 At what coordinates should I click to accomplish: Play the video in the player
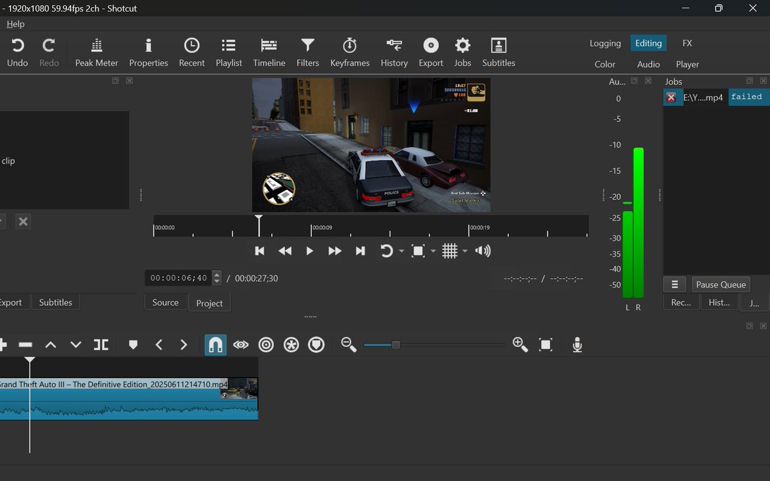point(309,251)
